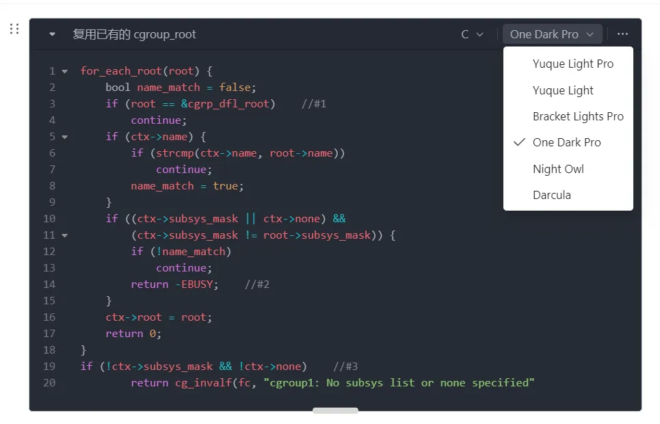Image resolution: width=660 pixels, height=424 pixels.
Task: Click 'true' on line 8
Action: [x=226, y=186]
